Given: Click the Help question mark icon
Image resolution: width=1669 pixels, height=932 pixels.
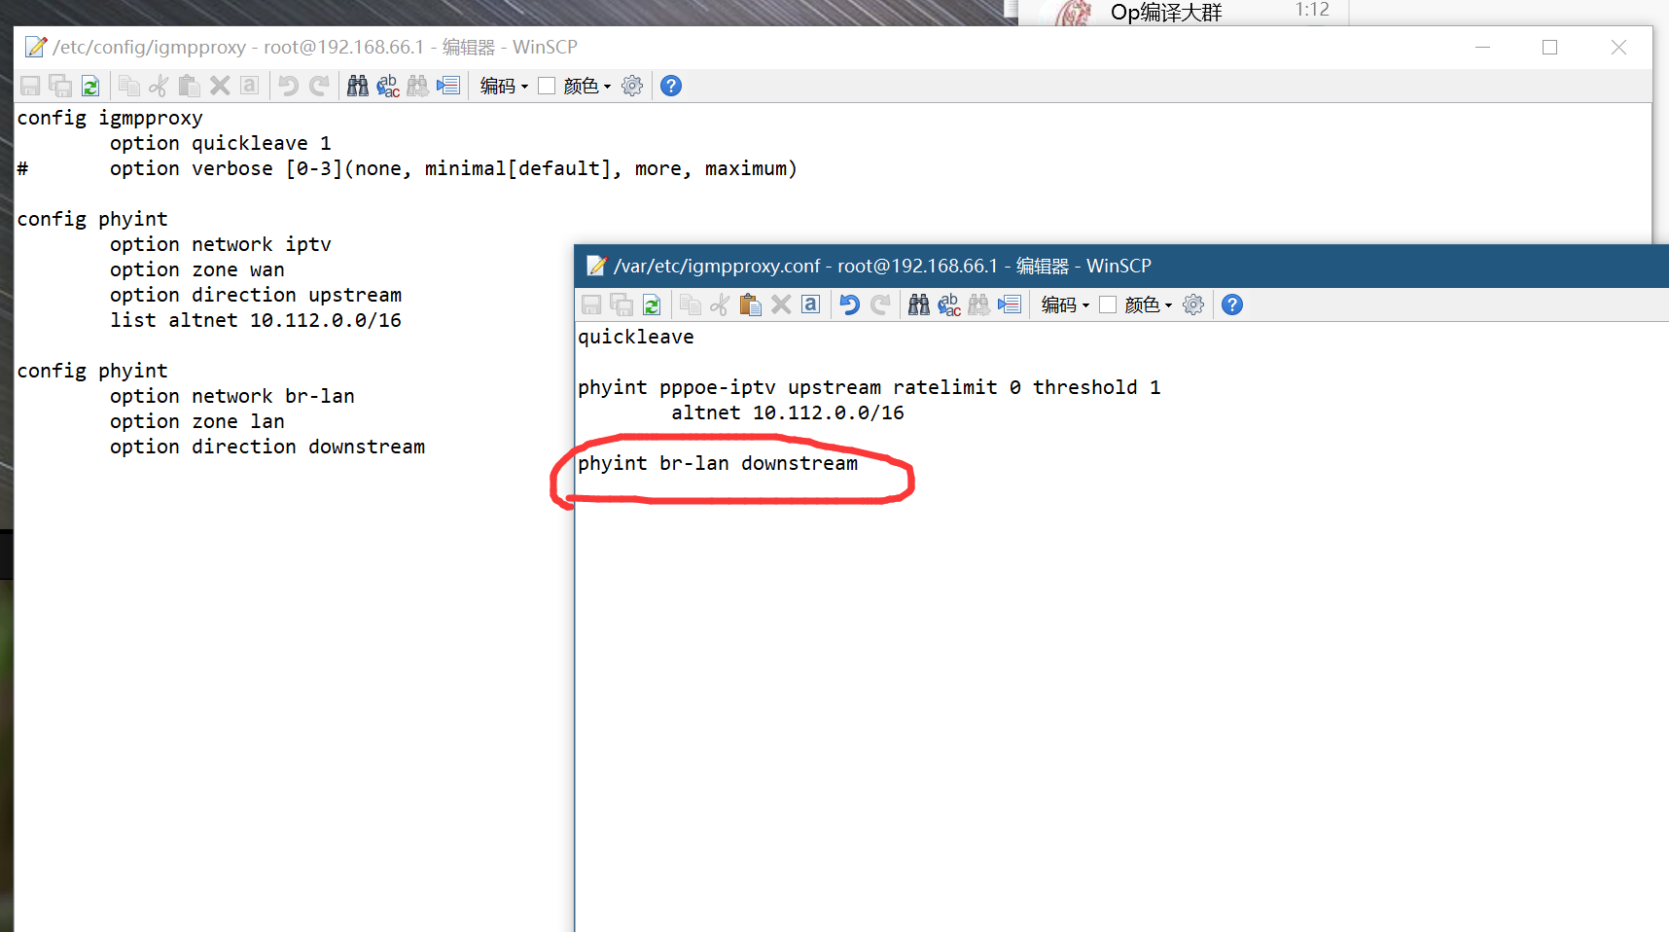Looking at the screenshot, I should 1231,304.
